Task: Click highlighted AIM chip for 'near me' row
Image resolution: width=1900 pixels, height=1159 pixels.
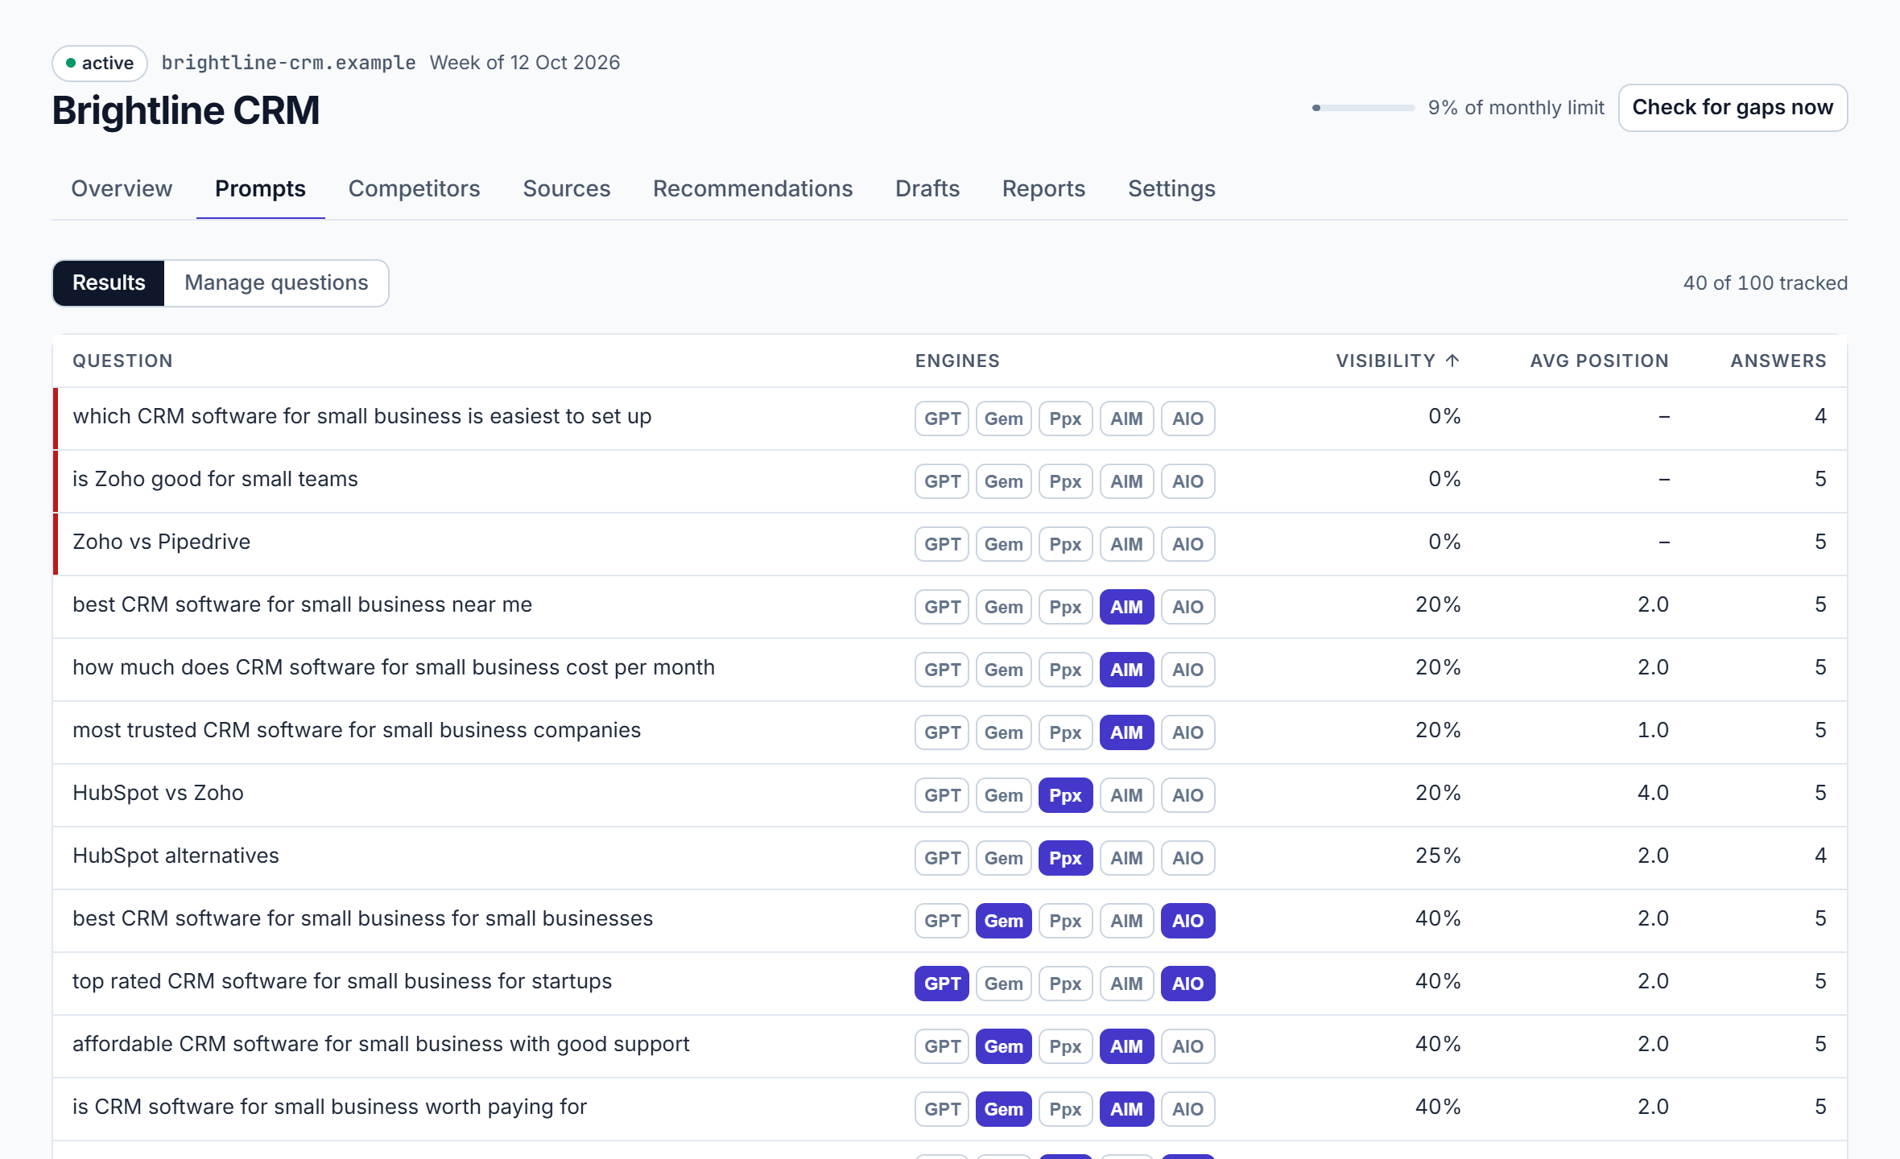Action: (1126, 607)
